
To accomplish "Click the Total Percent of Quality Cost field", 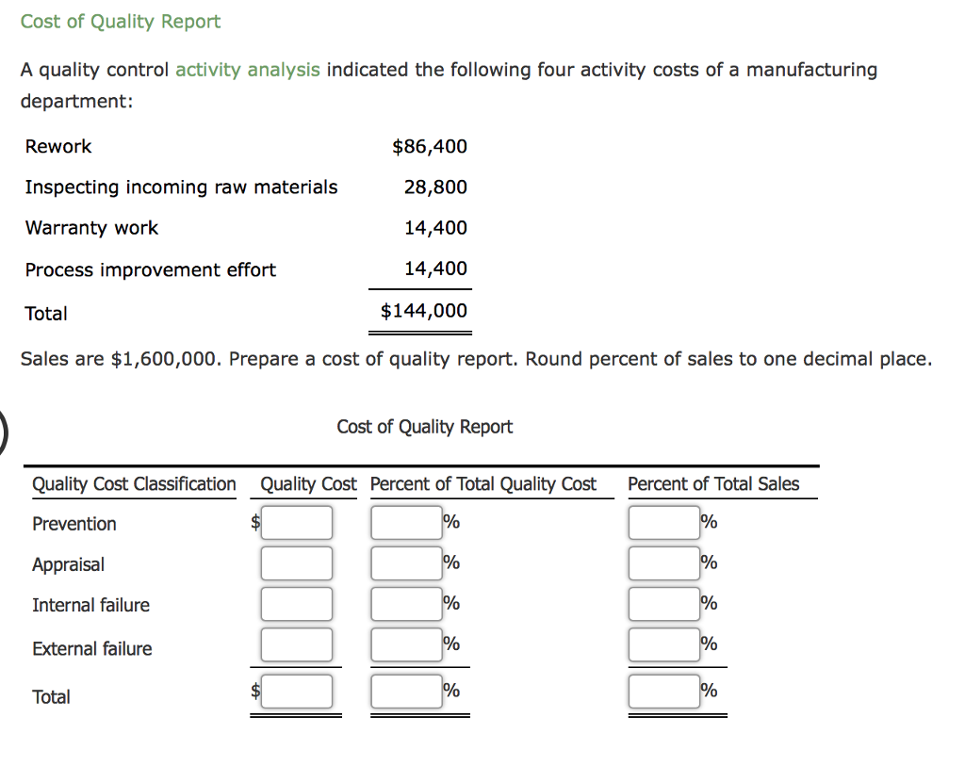I will tap(407, 691).
